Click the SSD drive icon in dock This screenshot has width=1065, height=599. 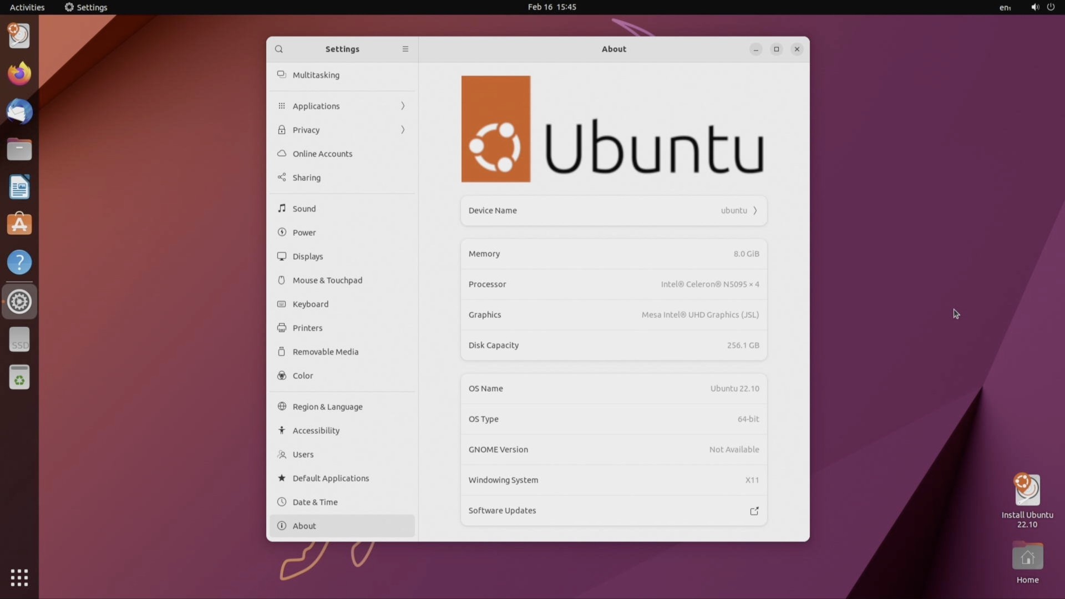coord(19,339)
